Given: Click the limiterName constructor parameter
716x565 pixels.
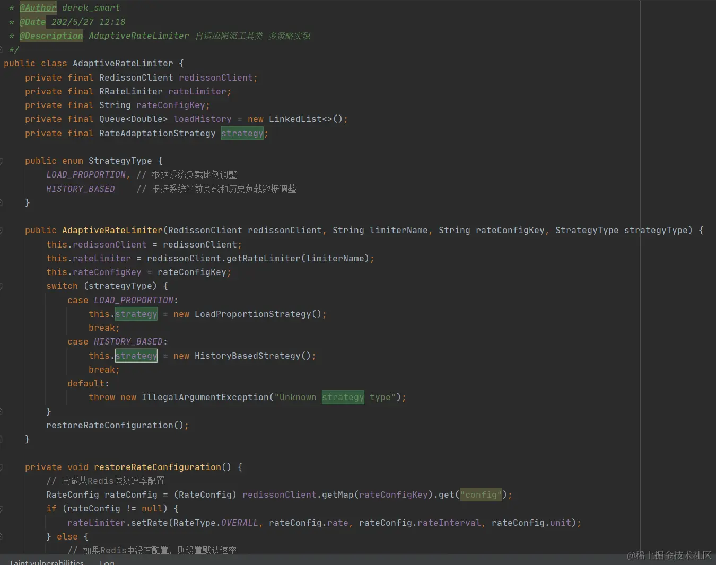Looking at the screenshot, I should [399, 231].
